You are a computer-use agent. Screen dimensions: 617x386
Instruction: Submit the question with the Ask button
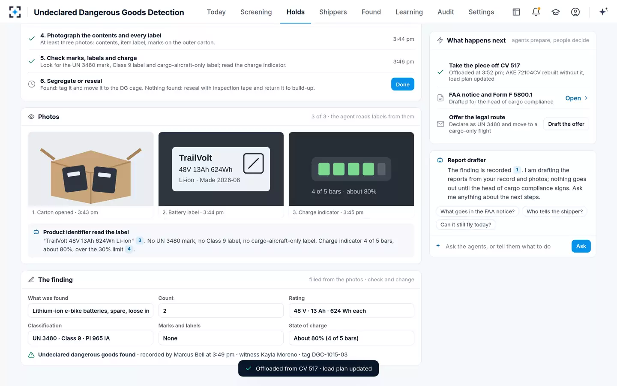pyautogui.click(x=581, y=246)
